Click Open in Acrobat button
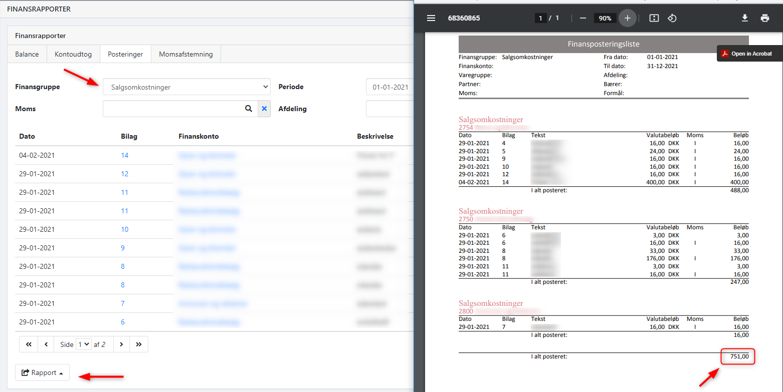783x392 pixels. point(750,54)
